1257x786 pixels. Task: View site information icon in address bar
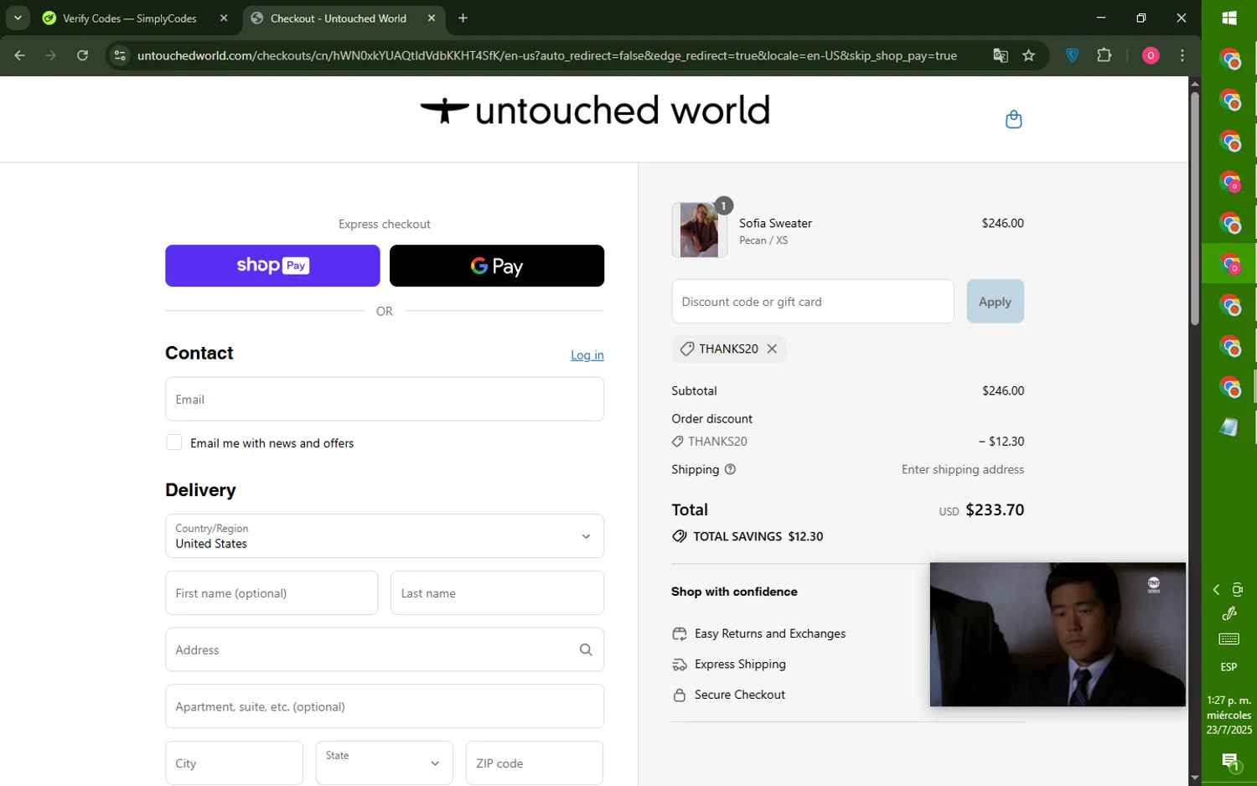120,55
